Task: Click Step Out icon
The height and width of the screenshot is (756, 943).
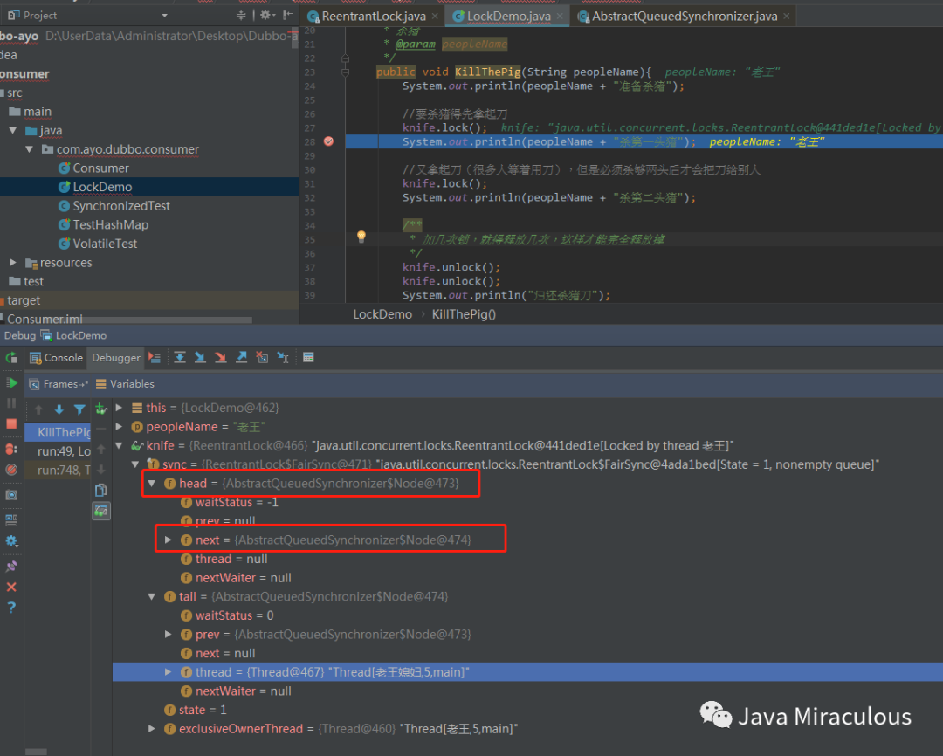Action: click(x=242, y=358)
